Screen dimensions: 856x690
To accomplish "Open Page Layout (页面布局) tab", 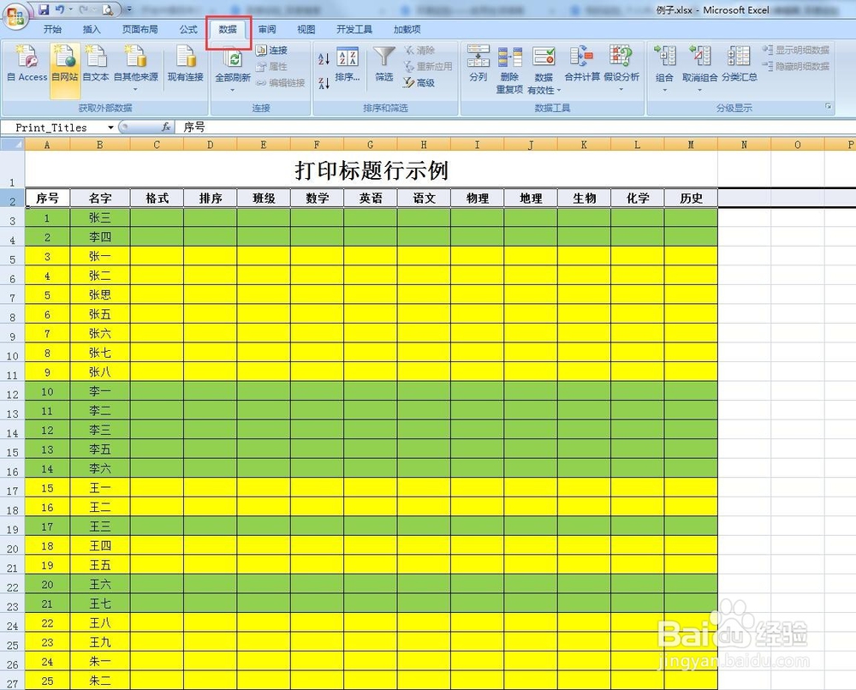I will tap(140, 29).
